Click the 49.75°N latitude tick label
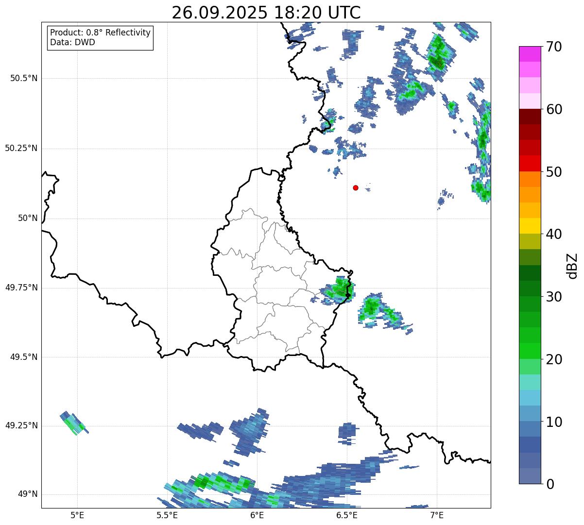This screenshot has width=584, height=525. (21, 288)
